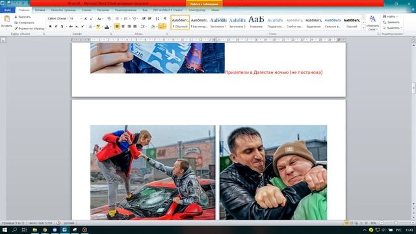Switch to the Рецензирование tab
The width and height of the screenshot is (416, 234).
tap(125, 10)
